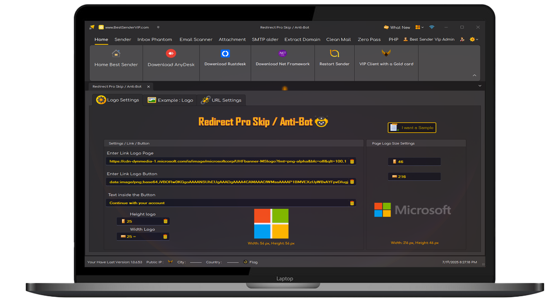Clear the Text inside the Button field
The image size is (558, 306).
352,203
